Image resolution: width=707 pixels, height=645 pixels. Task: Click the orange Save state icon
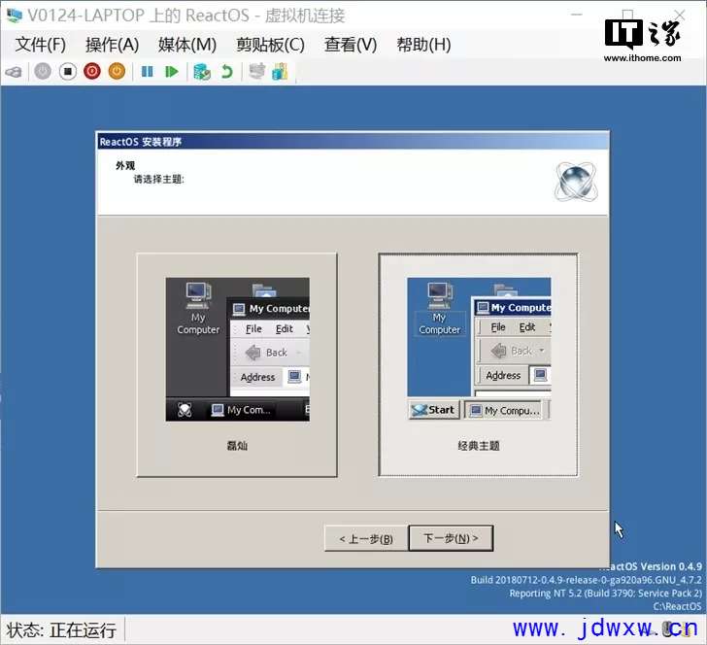point(117,71)
